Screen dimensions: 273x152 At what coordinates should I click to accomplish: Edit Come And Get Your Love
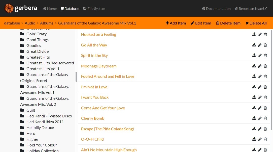[x=260, y=108]
